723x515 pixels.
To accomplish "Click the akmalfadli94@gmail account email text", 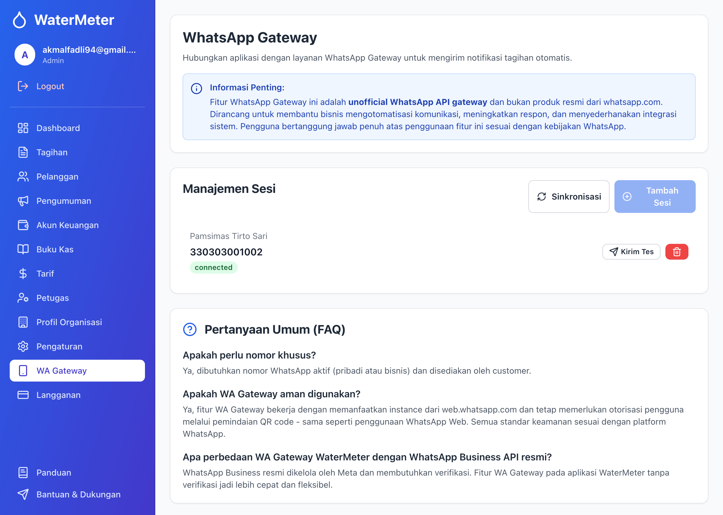I will (x=89, y=50).
